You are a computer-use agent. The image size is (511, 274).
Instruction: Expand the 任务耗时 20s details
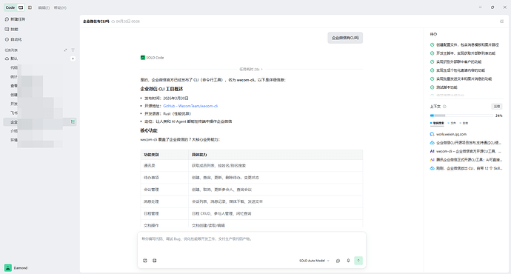(251, 70)
